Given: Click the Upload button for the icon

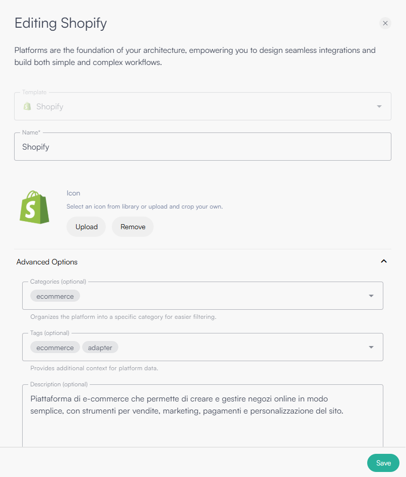Looking at the screenshot, I should [86, 227].
